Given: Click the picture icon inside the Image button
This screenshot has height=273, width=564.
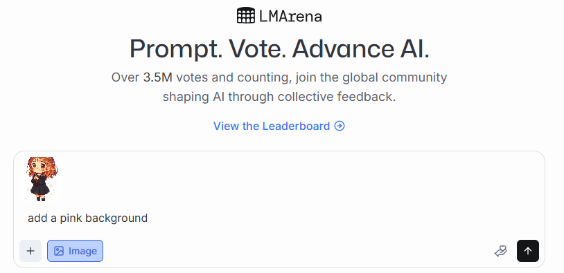Looking at the screenshot, I should tap(59, 251).
